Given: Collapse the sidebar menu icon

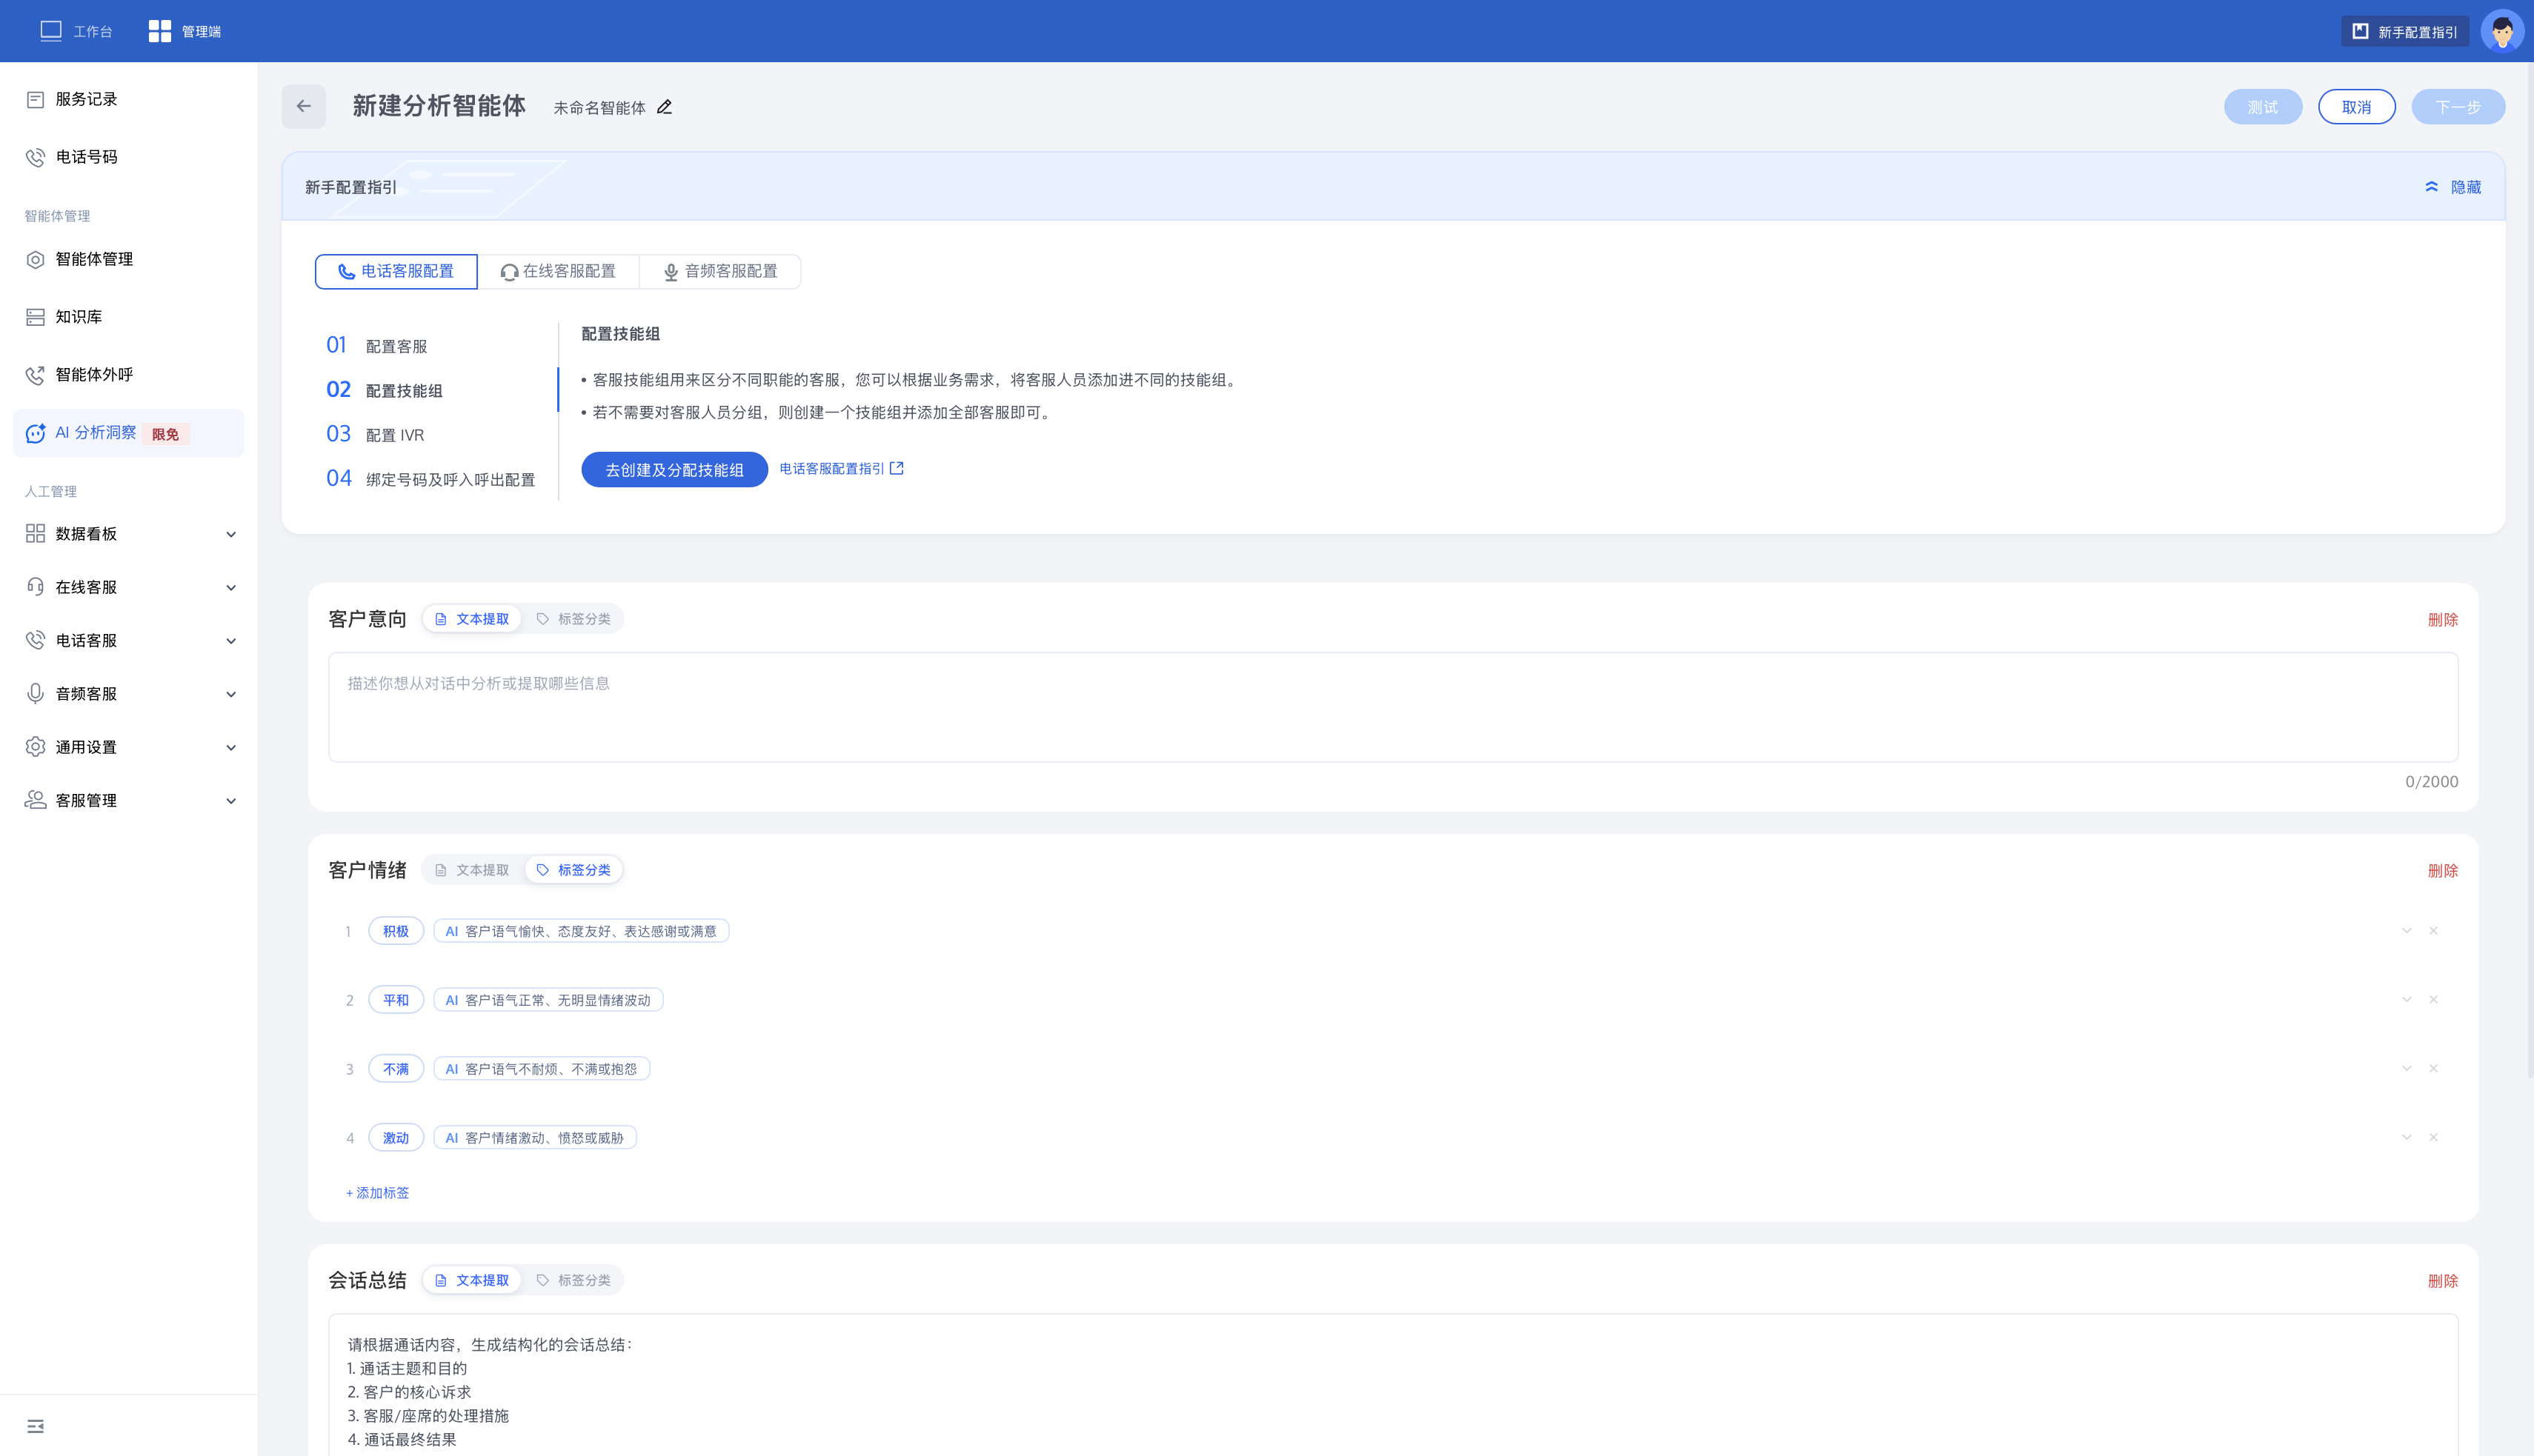Looking at the screenshot, I should click(x=36, y=1426).
